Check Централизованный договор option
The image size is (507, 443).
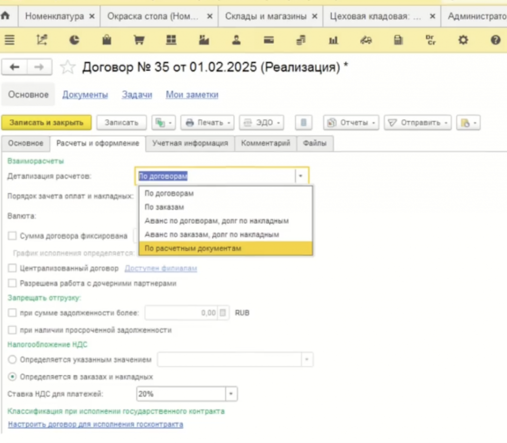[x=12, y=268]
